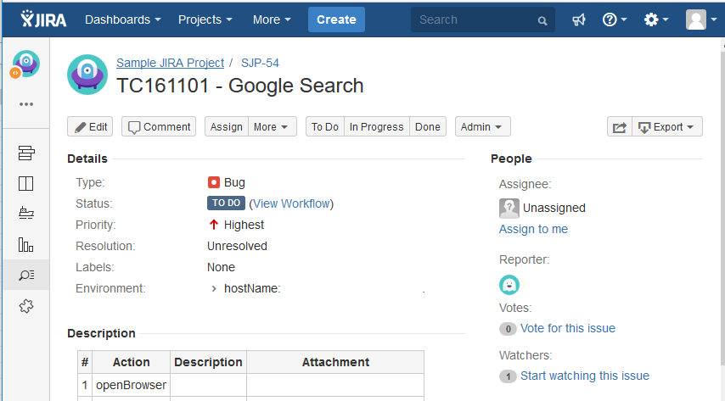Open the Export dropdown

pyautogui.click(x=667, y=126)
